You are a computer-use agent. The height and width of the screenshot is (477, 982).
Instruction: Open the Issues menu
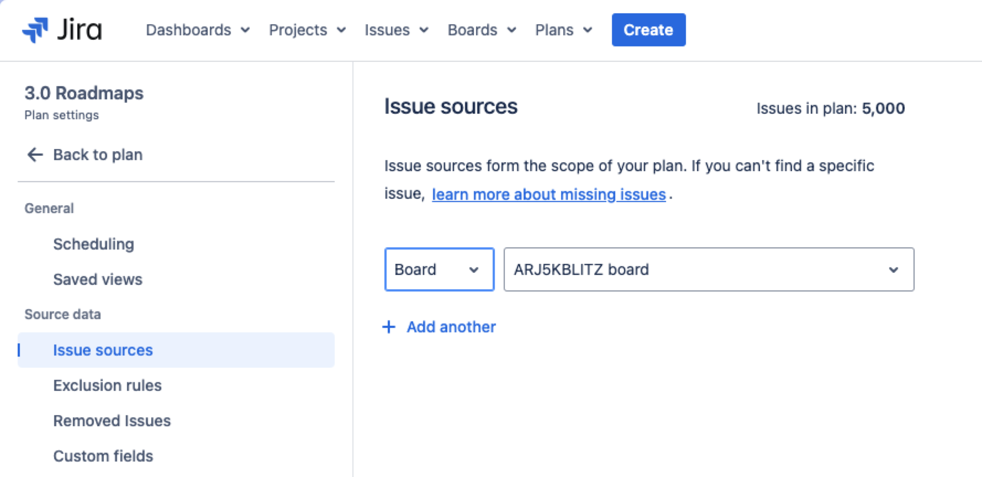tap(396, 30)
